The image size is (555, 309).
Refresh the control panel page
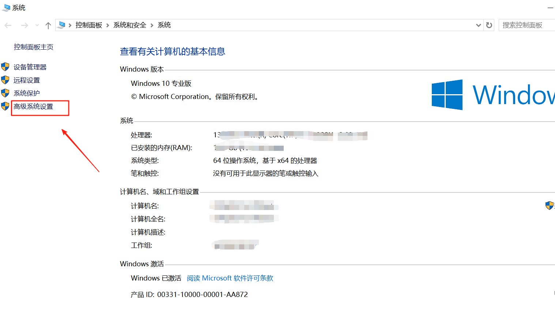pos(489,25)
